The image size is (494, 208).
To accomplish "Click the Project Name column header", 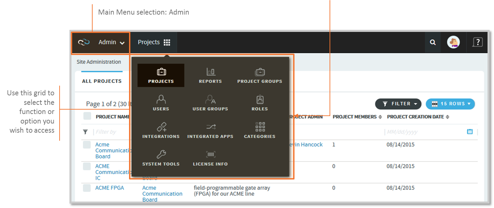I will pos(112,117).
